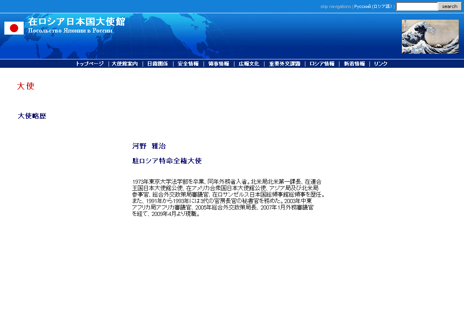The width and height of the screenshot is (464, 321).
Task: Open 重要外交課題 menu item
Action: (x=284, y=64)
